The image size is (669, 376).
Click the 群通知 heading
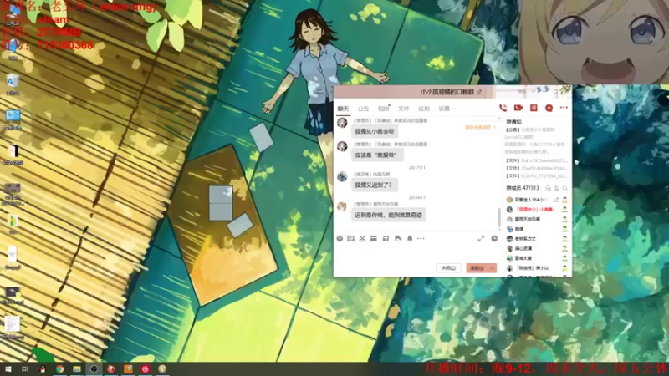coord(513,122)
